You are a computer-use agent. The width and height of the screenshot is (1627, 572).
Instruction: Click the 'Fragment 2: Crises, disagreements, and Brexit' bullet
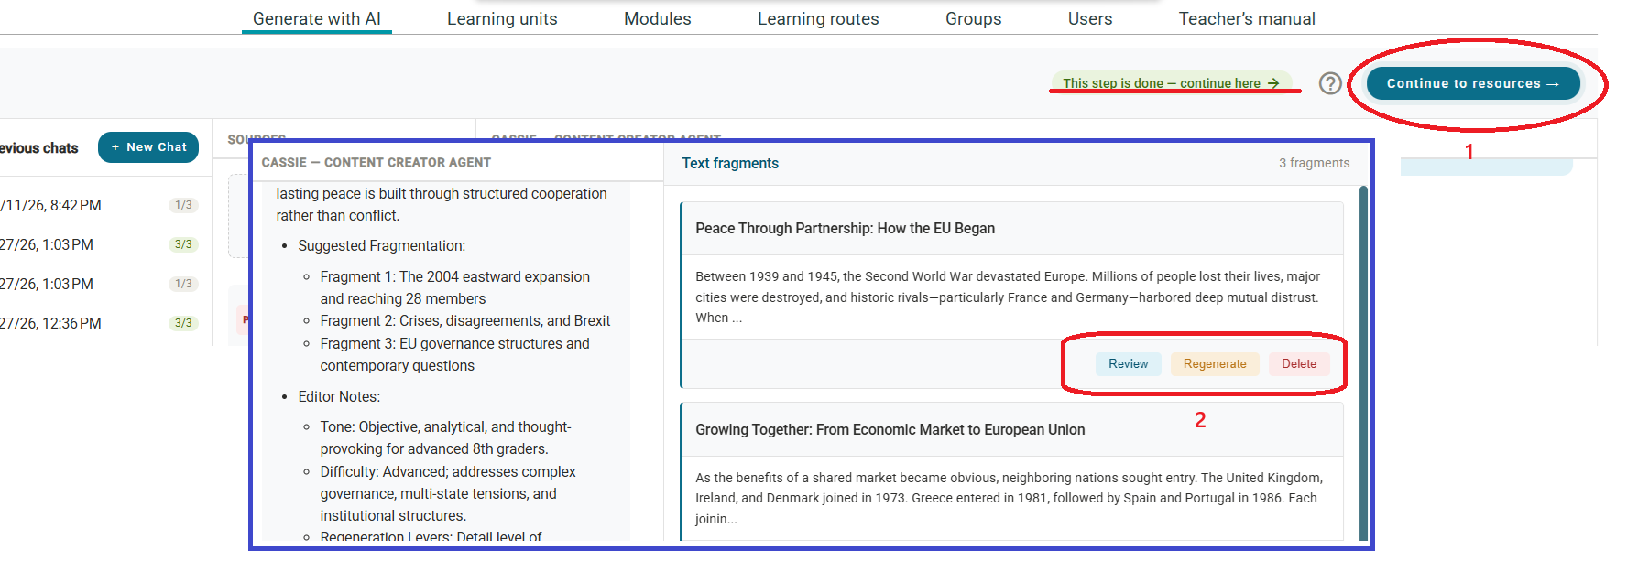[465, 321]
